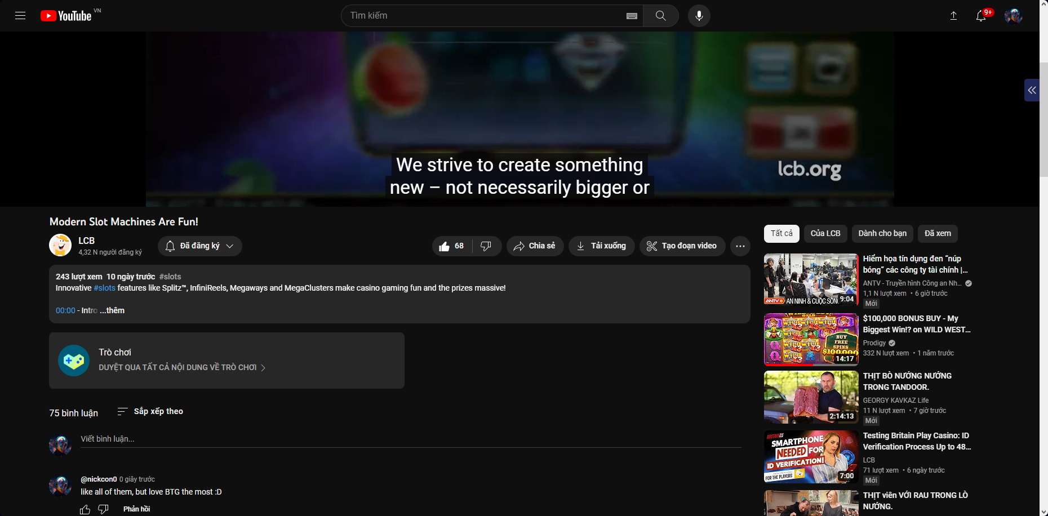
Task: Open the on-screen keyboard icon in search
Action: point(632,16)
